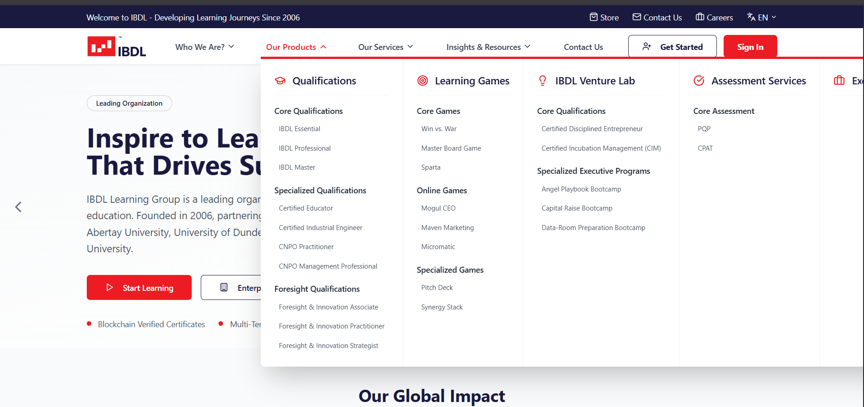Screen dimensions: 864x407
Task: Click the Assessment Services checkmark icon
Action: (699, 81)
